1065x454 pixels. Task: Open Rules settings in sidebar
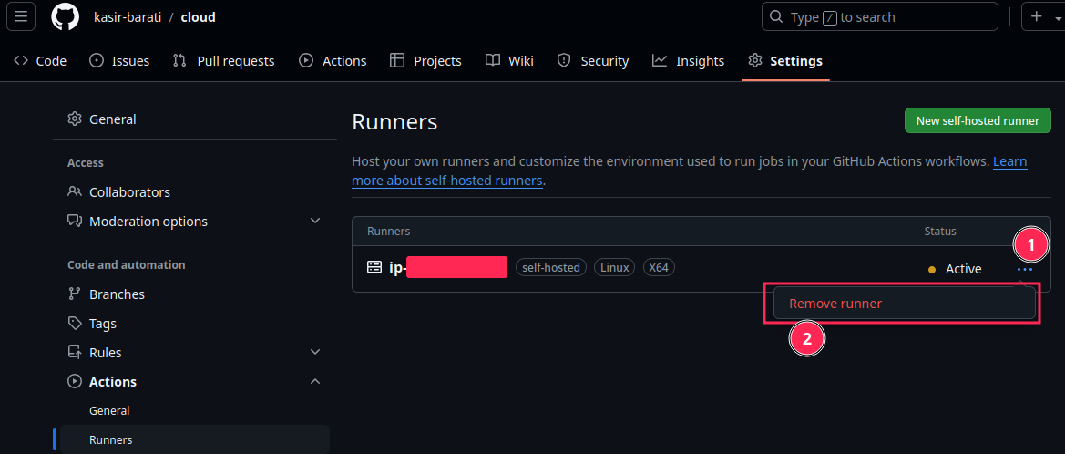pyautogui.click(x=194, y=352)
